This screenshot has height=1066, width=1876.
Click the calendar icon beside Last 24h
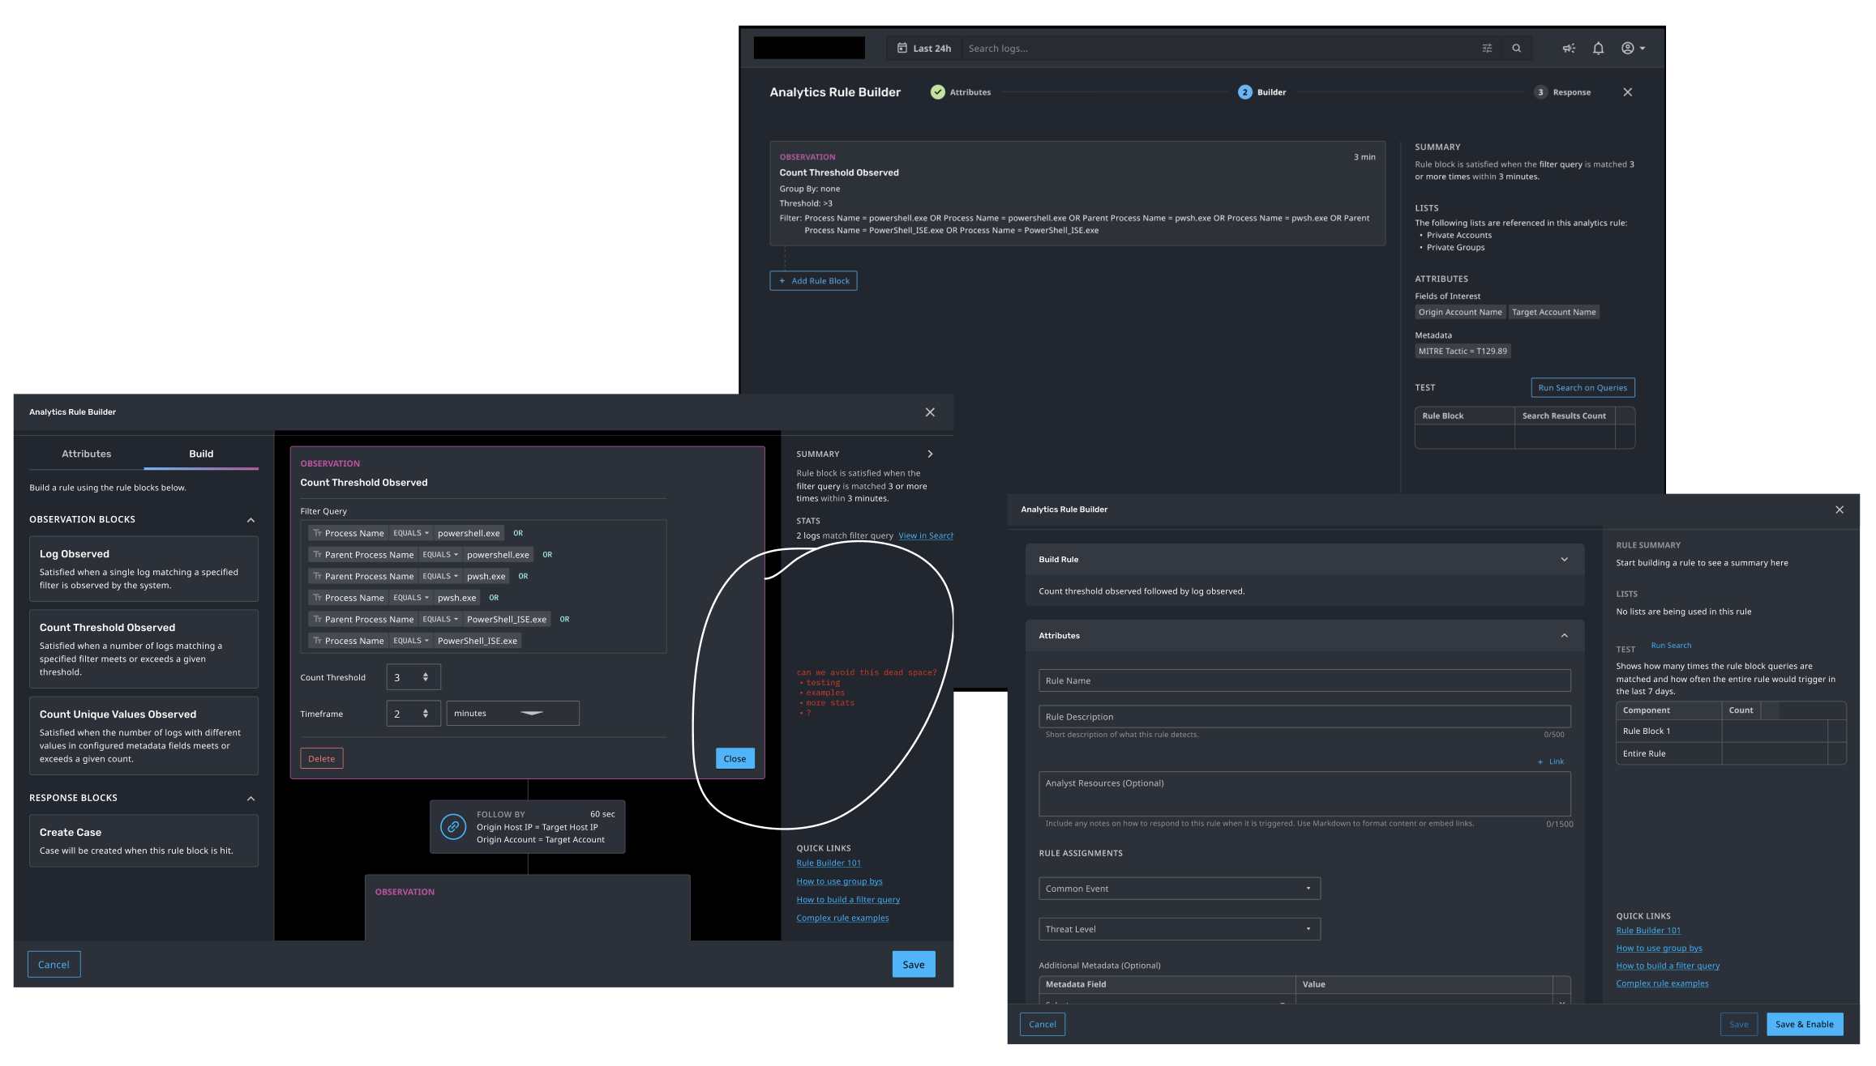902,49
